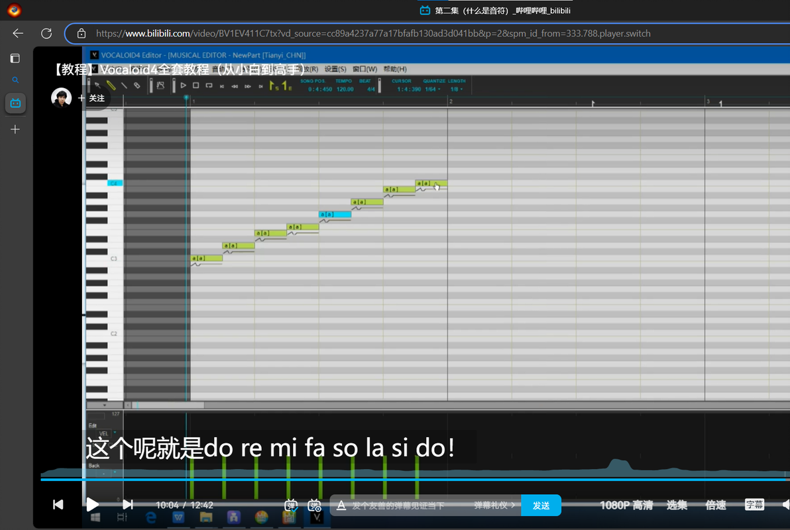Open the 1080P 高清 quality selector

click(x=626, y=505)
